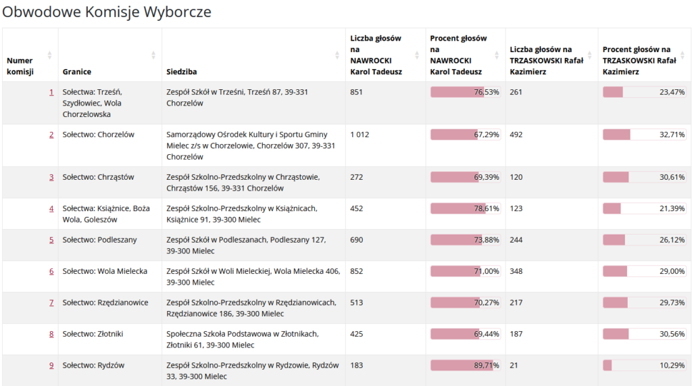692x386 pixels.
Task: Go to commission 6 Wola Mielecka
Action: click(x=51, y=271)
